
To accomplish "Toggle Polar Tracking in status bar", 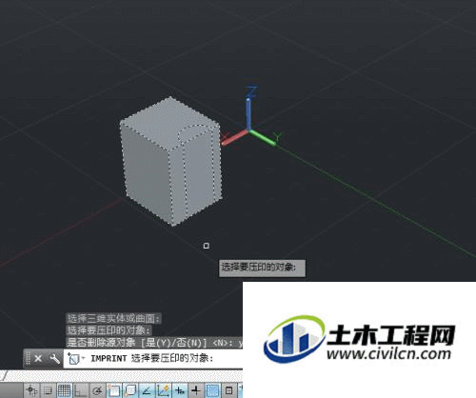I will (x=97, y=390).
